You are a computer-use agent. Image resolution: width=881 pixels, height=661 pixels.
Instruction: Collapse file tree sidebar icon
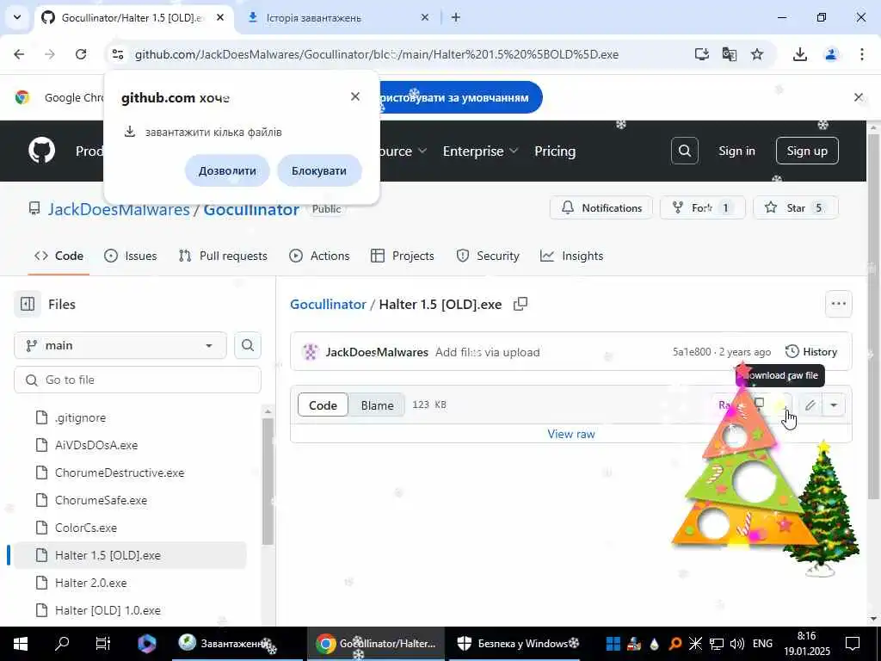pyautogui.click(x=28, y=304)
